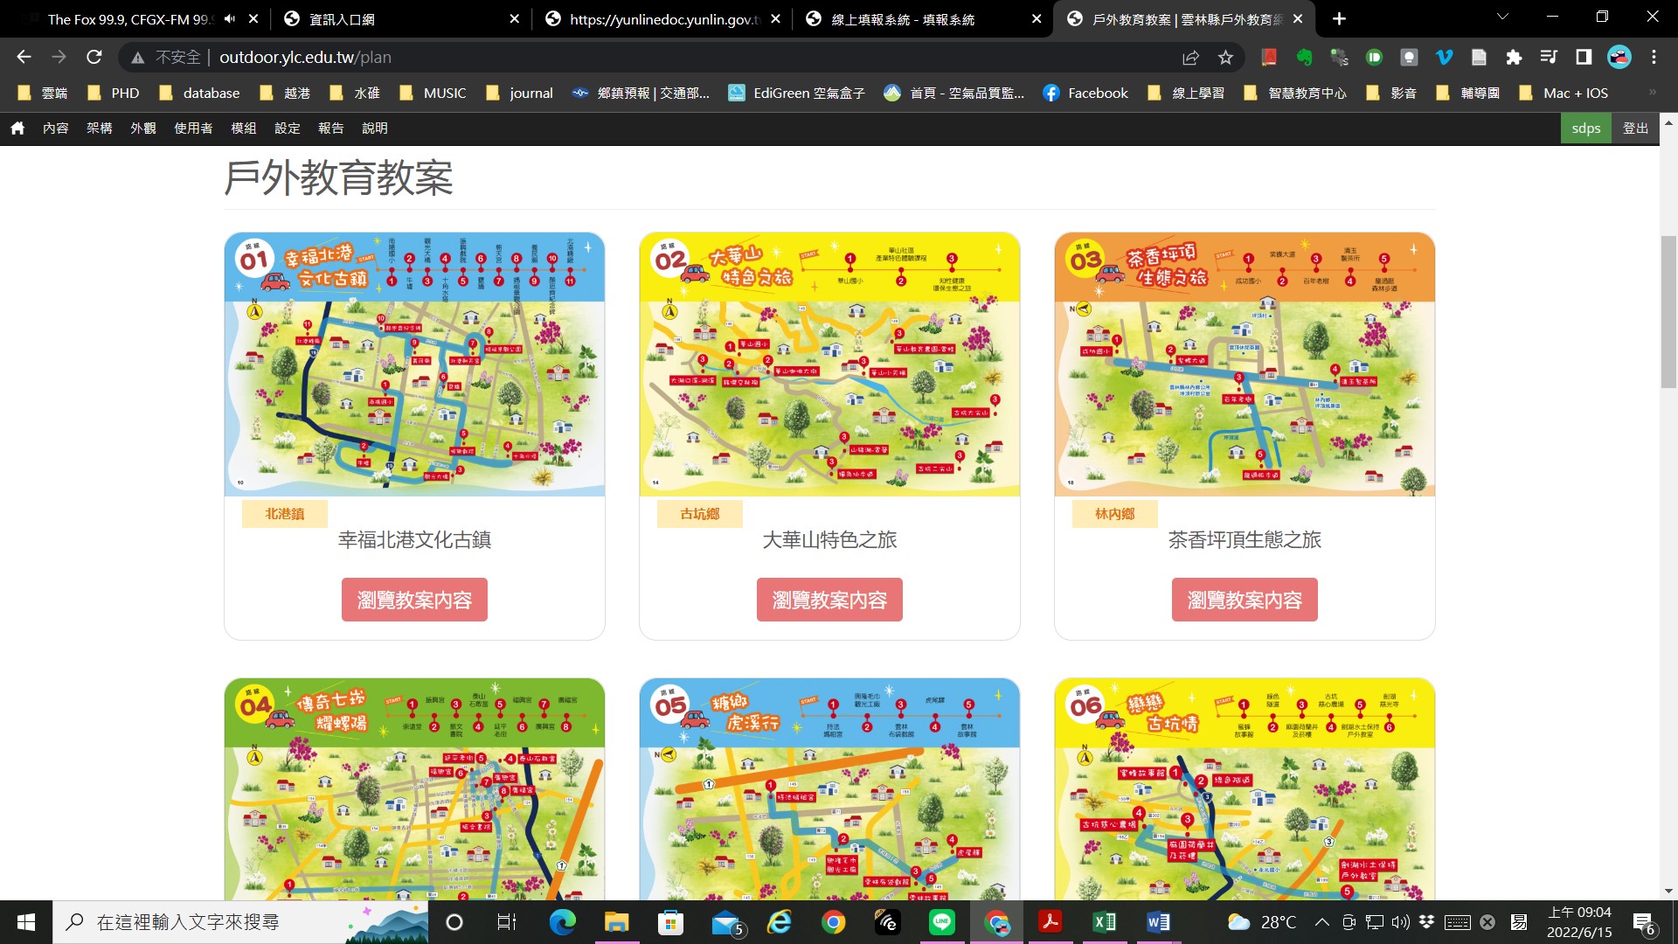Open route 06 古坑情 map thumbnail
Screen dimensions: 1678x944
coord(1245,789)
